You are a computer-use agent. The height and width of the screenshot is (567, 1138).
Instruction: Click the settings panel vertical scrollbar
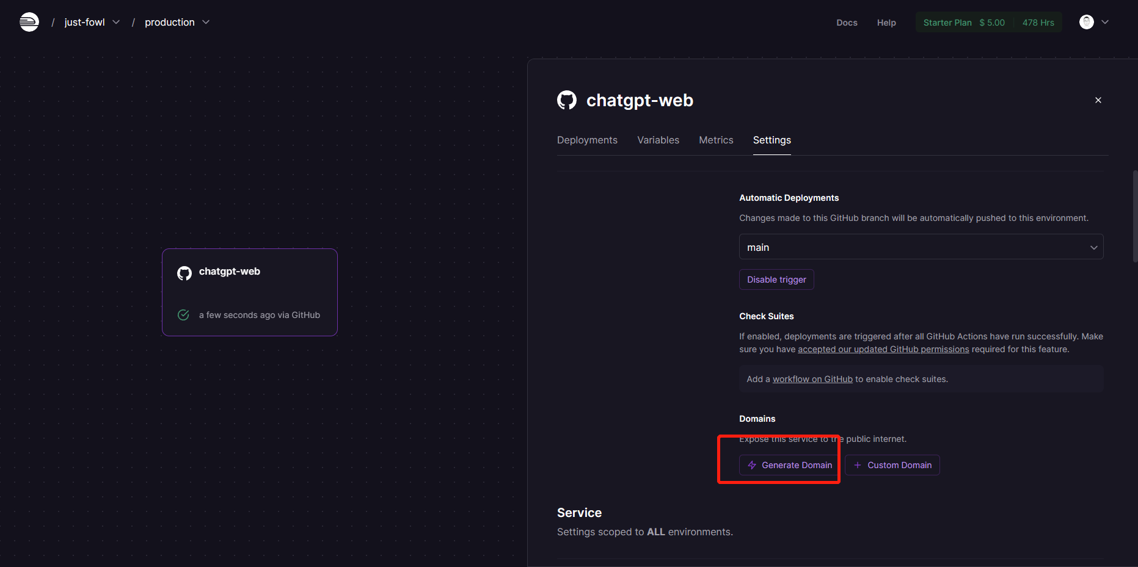1135,217
